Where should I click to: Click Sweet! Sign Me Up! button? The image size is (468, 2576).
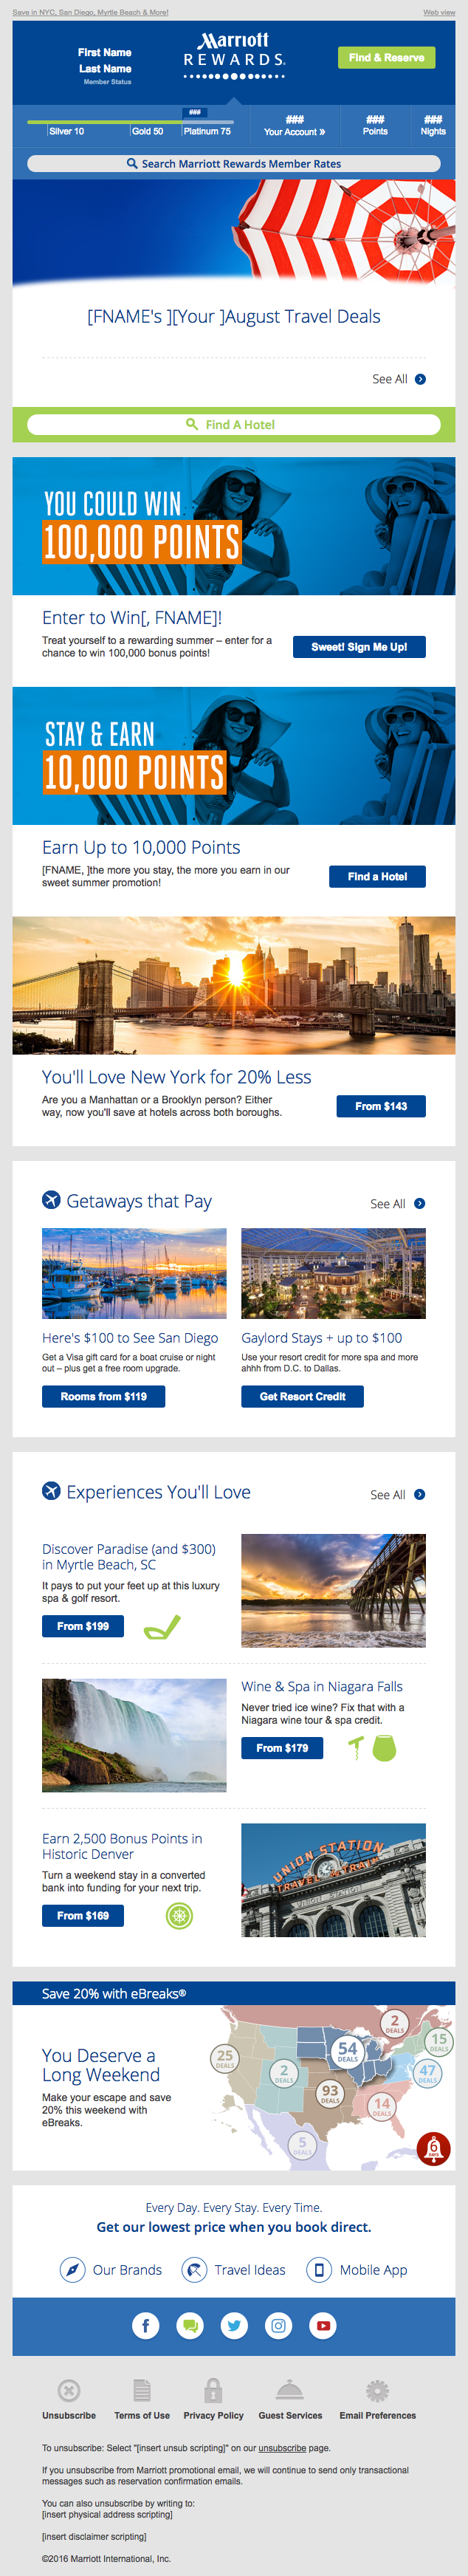[x=359, y=647]
